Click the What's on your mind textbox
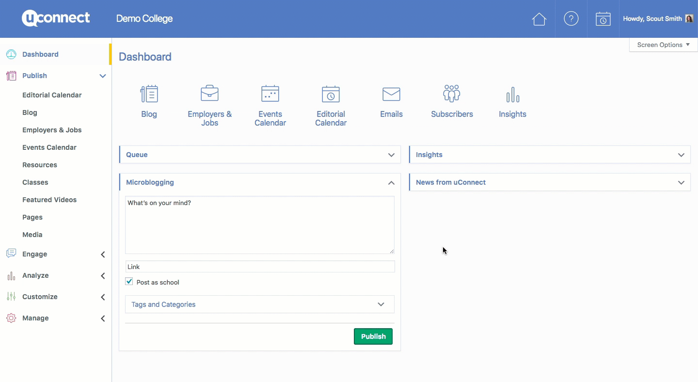Viewport: 698px width, 382px height. [x=260, y=225]
